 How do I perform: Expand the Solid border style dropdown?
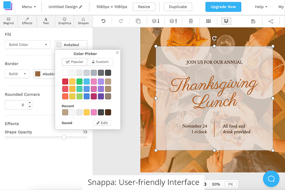(17, 74)
